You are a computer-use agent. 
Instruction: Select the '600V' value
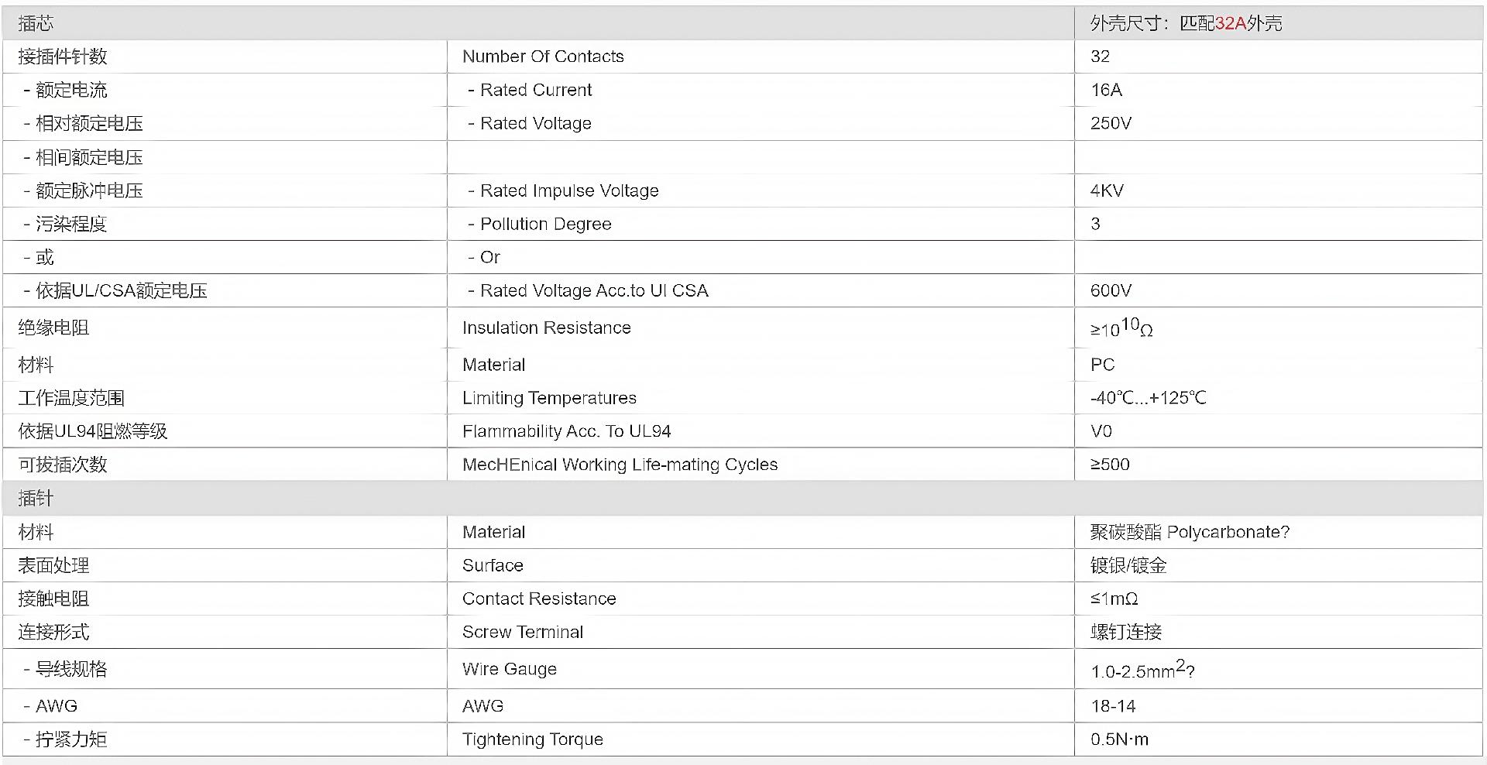pyautogui.click(x=1111, y=290)
